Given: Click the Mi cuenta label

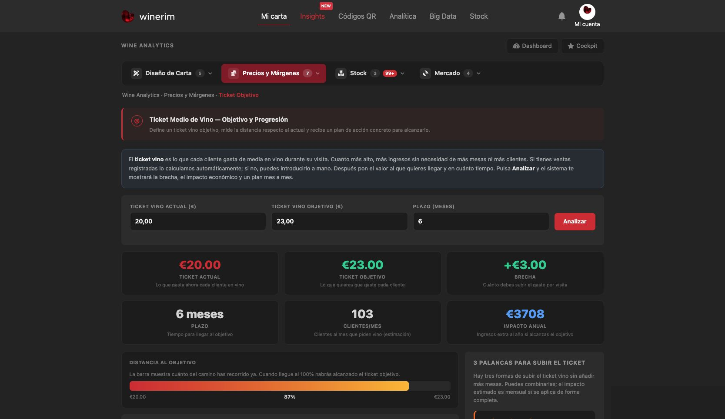Looking at the screenshot, I should tap(587, 24).
